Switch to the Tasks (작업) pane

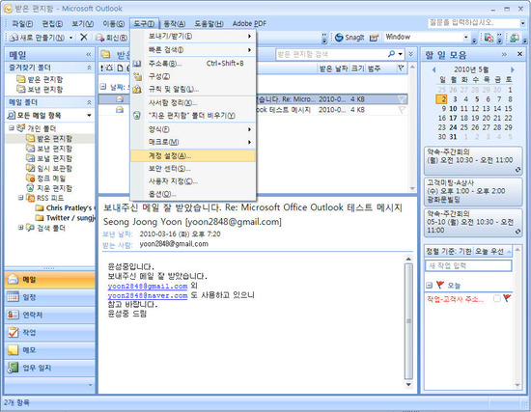(x=50, y=333)
